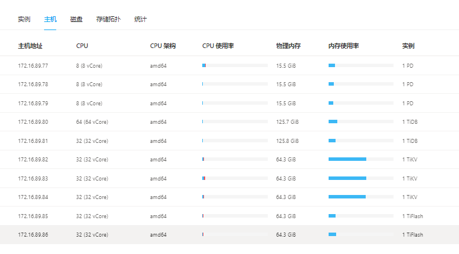Click the 内存使用率 column header

click(x=344, y=46)
